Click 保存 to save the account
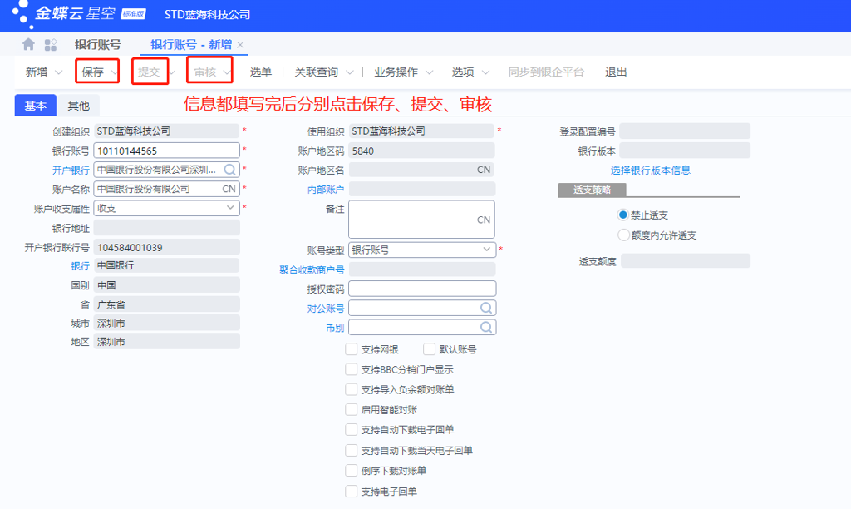This screenshot has width=851, height=509. pos(93,72)
